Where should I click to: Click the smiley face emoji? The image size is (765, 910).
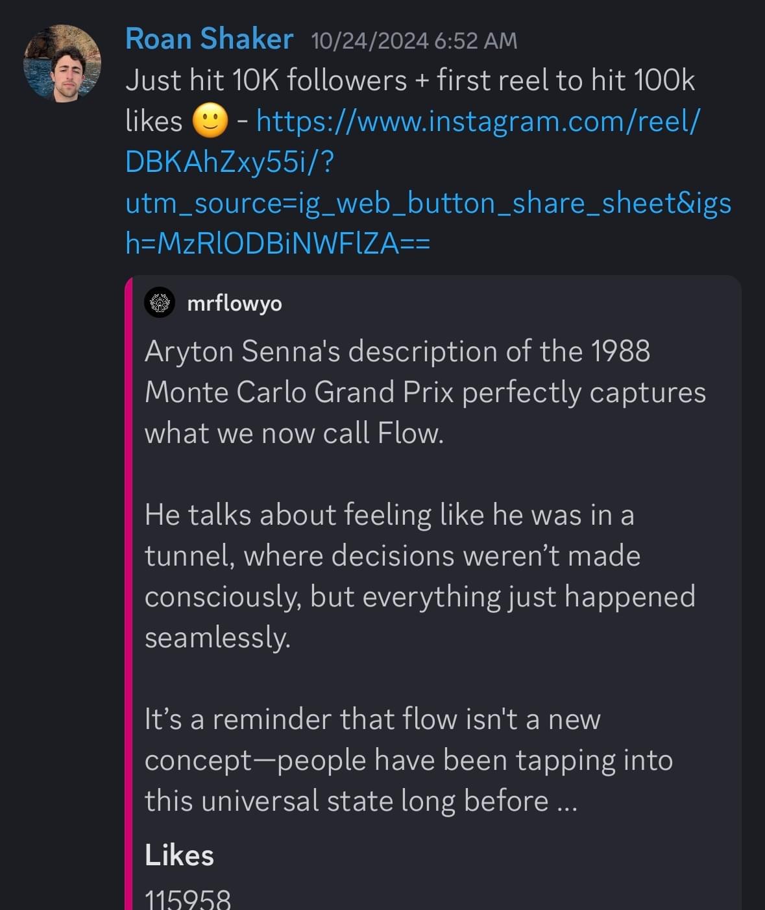point(210,121)
